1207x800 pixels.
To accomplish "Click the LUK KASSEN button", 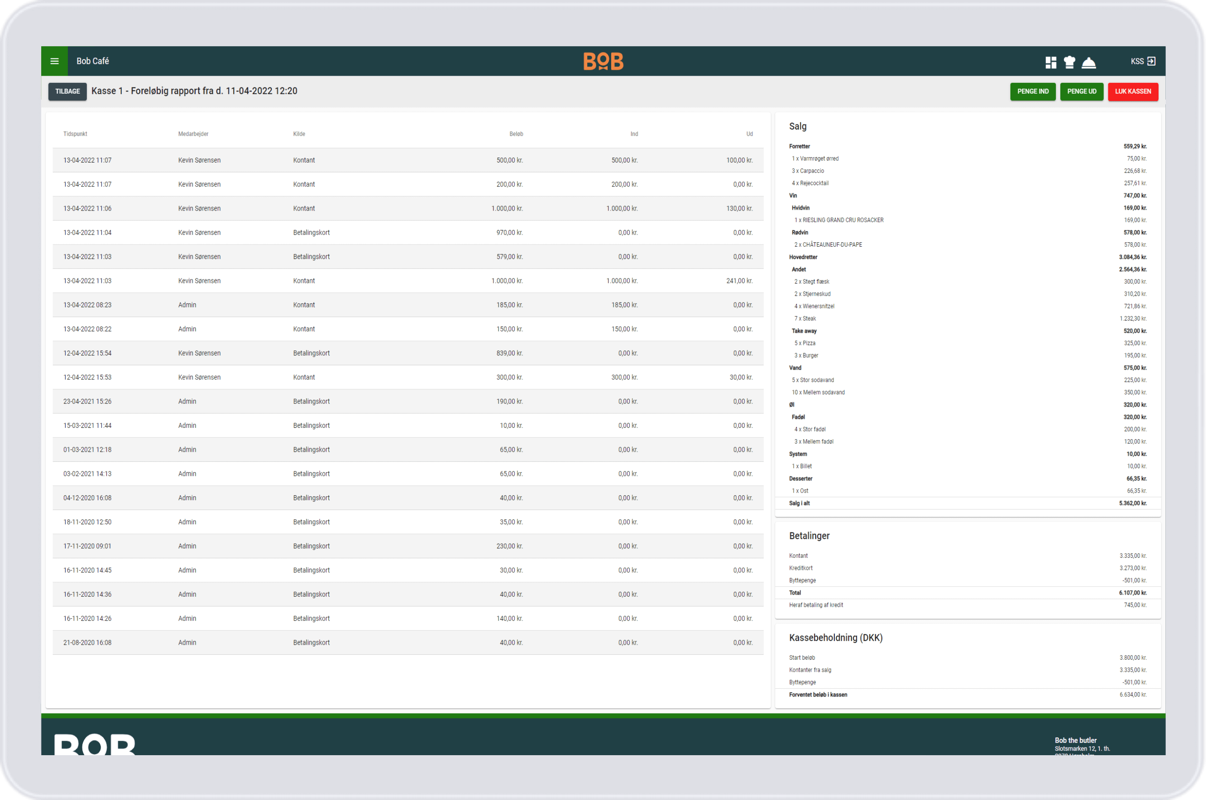I will click(1134, 92).
